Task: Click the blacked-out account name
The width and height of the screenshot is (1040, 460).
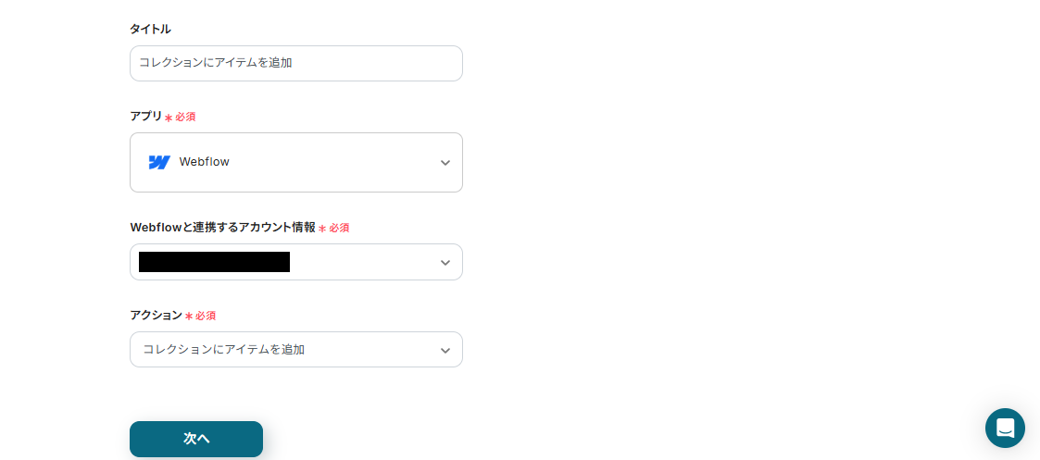Action: 214,262
